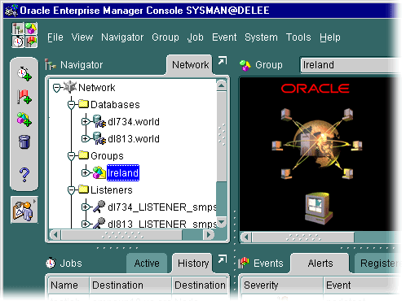The width and height of the screenshot is (406, 305).
Task: Click the Groups folder icon
Action: pyautogui.click(x=84, y=155)
